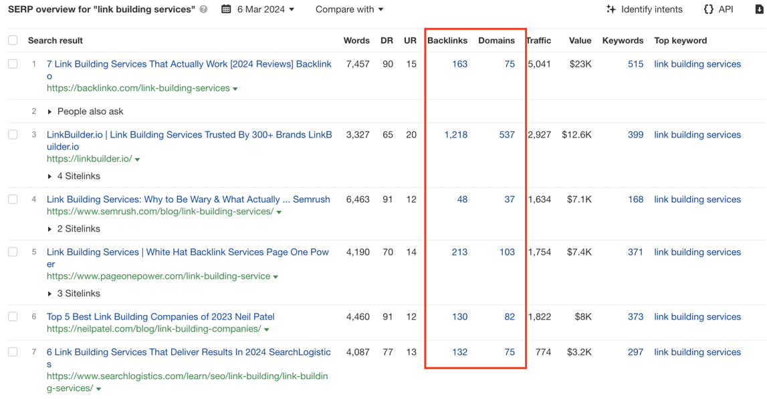Open the 6 Link Building Services That Deliver Results title
Screen dimensions: 767x399
pyautogui.click(x=189, y=358)
